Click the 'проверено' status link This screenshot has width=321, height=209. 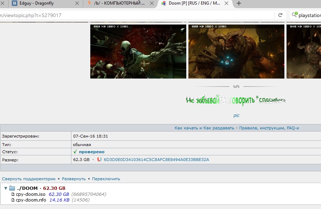(x=92, y=152)
